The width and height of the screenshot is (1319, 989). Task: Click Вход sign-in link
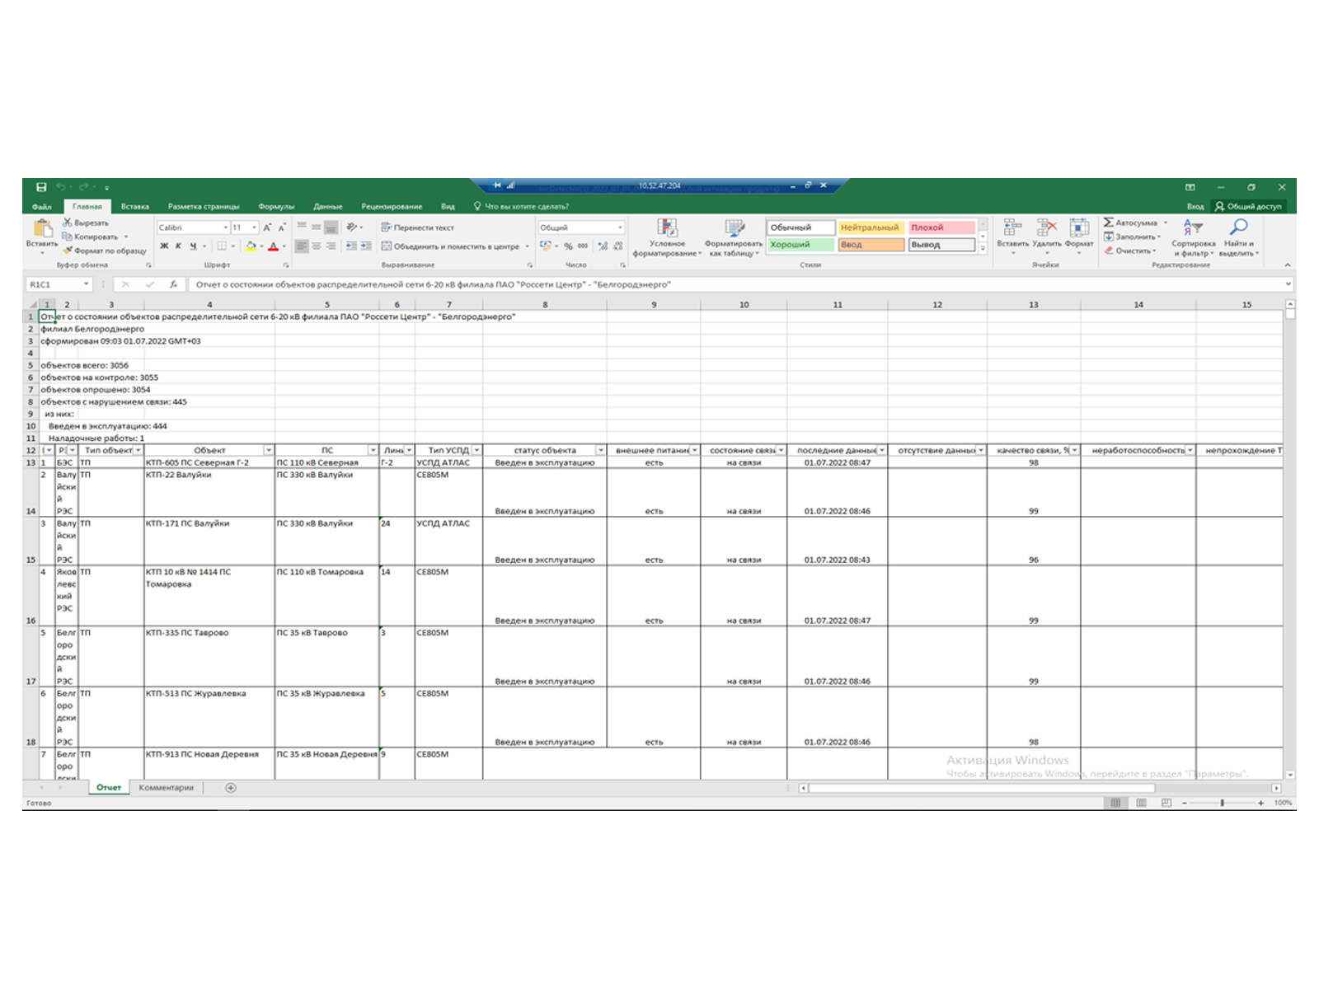[1195, 207]
